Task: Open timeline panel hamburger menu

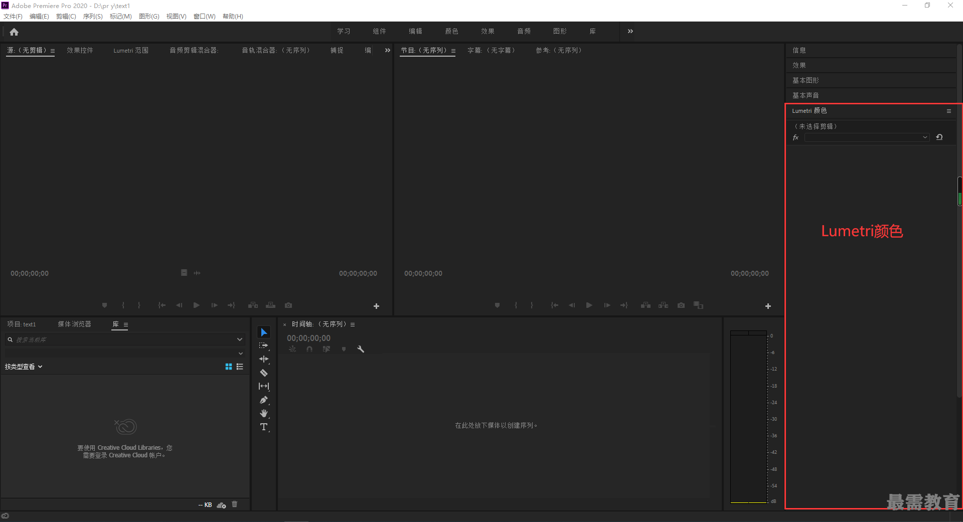Action: tap(353, 324)
